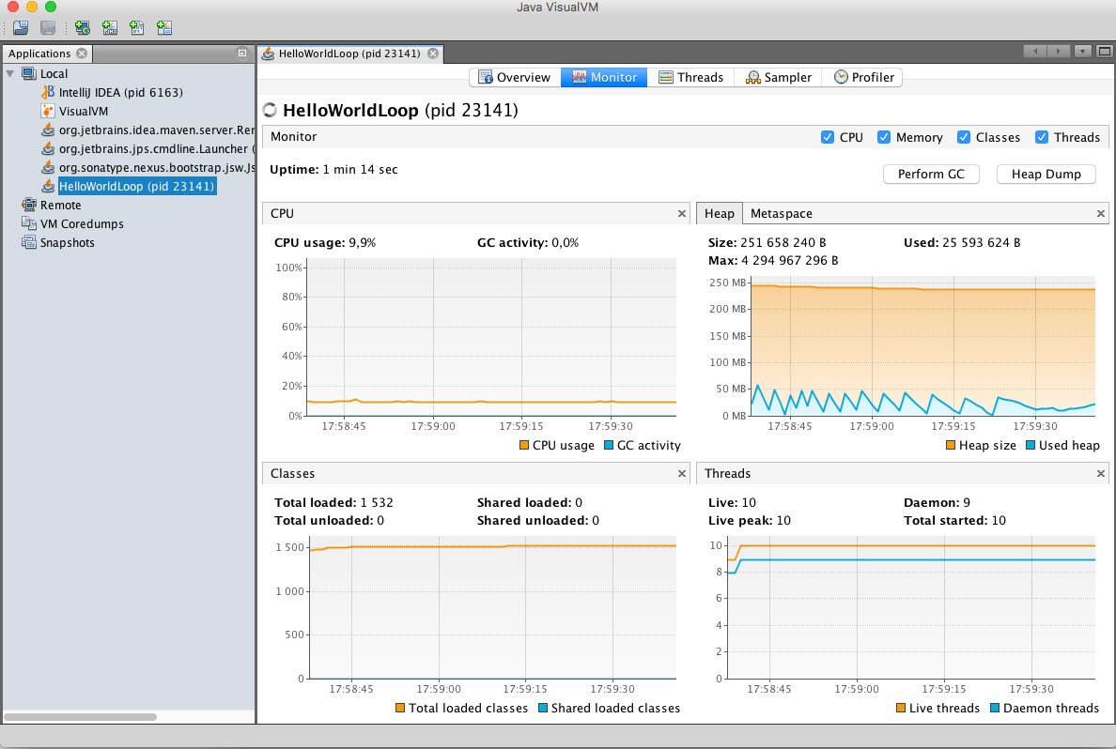Click the VisualVM application icon in tree
Image resolution: width=1116 pixels, height=749 pixels.
pyautogui.click(x=48, y=111)
